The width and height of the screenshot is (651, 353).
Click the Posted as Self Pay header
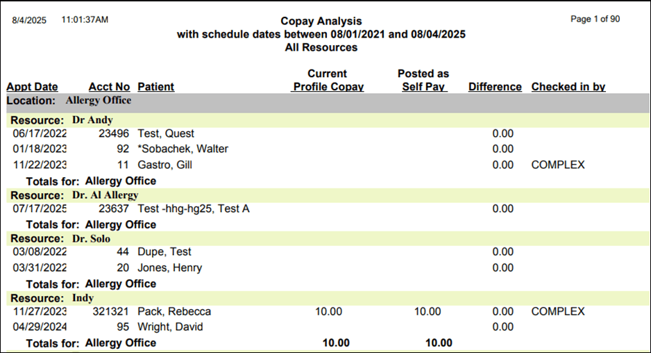[x=423, y=81]
